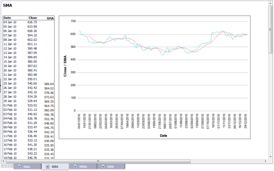Click the 700 y-axis label

pos(73,21)
